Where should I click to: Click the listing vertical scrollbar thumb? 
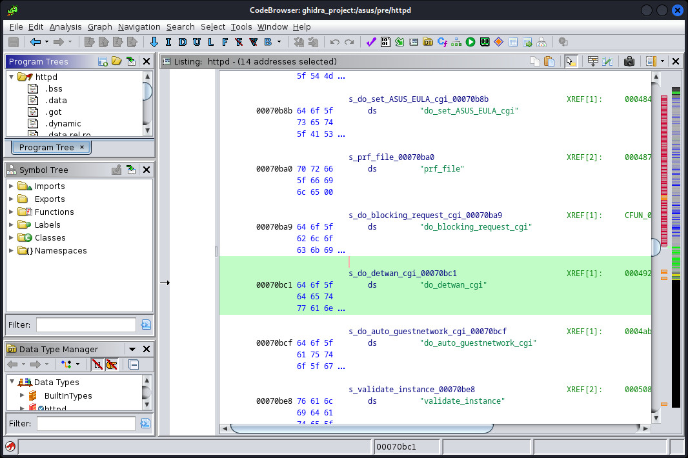[x=656, y=247]
